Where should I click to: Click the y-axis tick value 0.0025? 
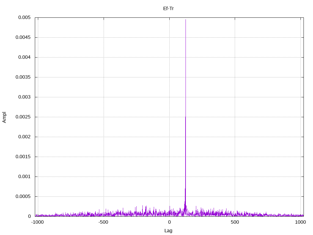click(23, 117)
